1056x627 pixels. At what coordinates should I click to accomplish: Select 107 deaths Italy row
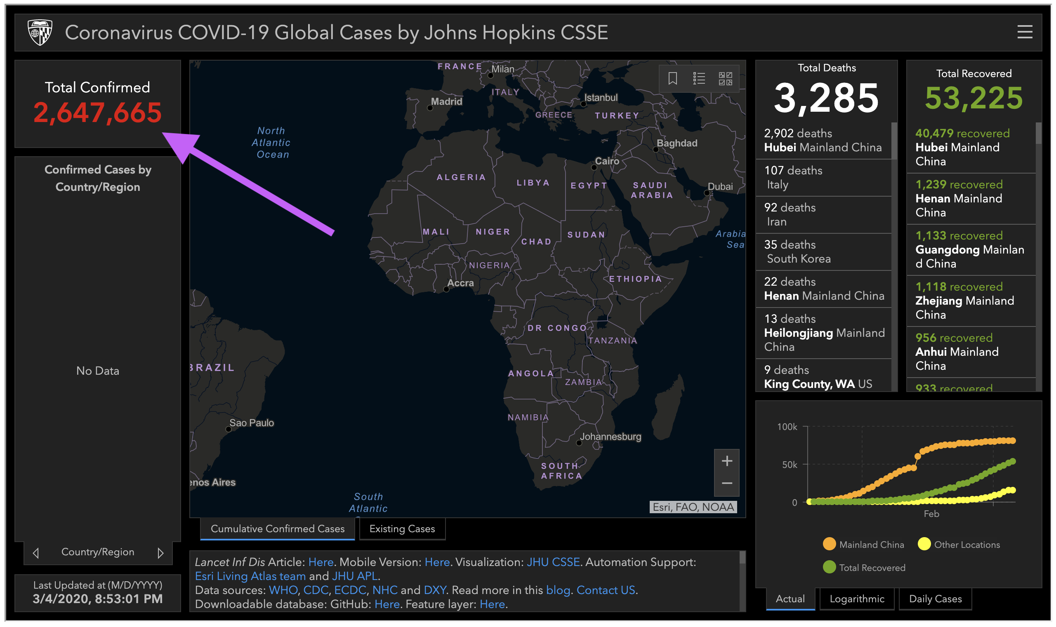click(x=823, y=177)
